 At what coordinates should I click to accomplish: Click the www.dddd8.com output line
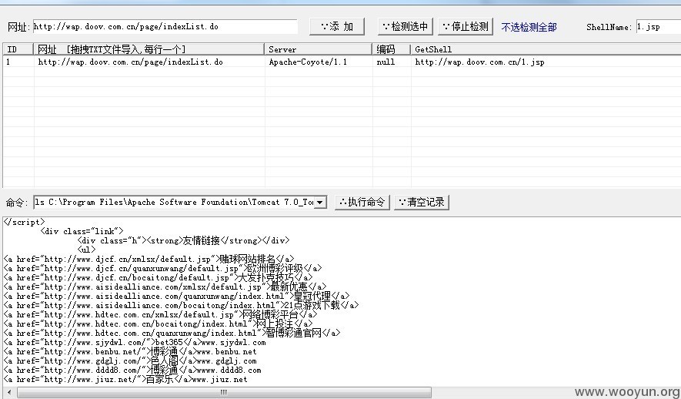(132, 370)
